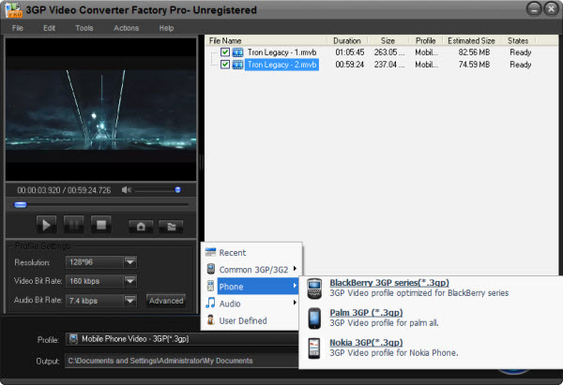Expand the Phone submenu arrow
The width and height of the screenshot is (563, 385).
[295, 286]
